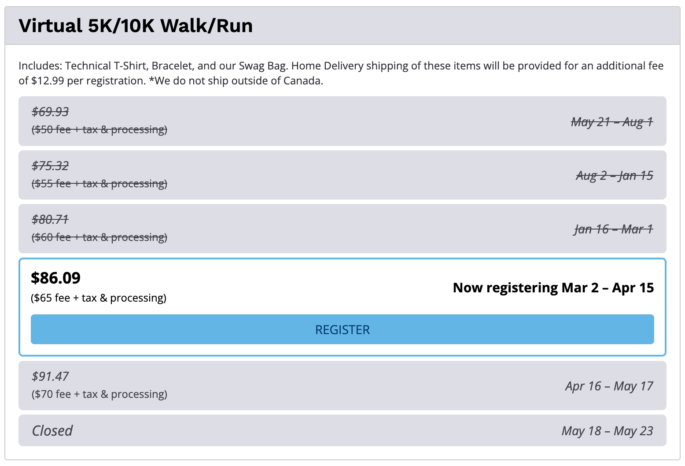Click the current $86.09 price
Screen dimensions: 685x466
[x=56, y=278]
